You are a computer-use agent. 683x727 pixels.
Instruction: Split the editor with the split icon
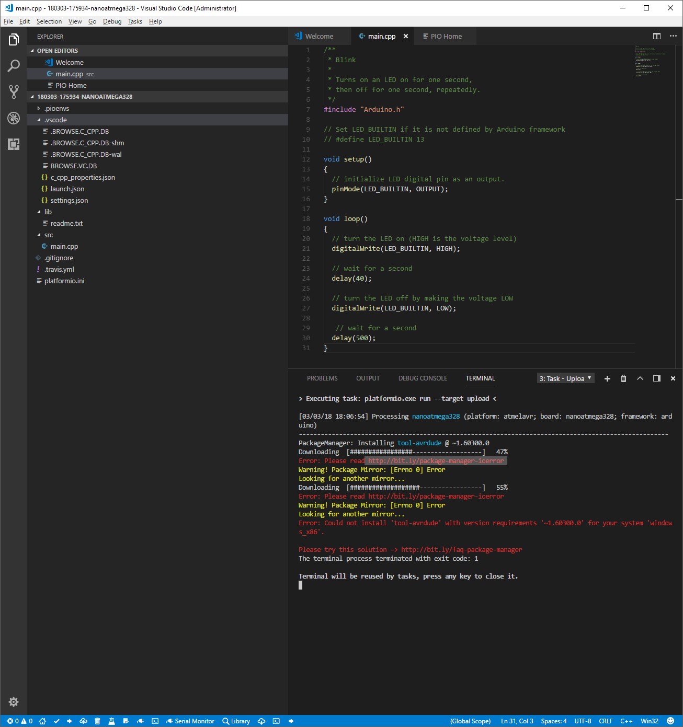click(657, 36)
